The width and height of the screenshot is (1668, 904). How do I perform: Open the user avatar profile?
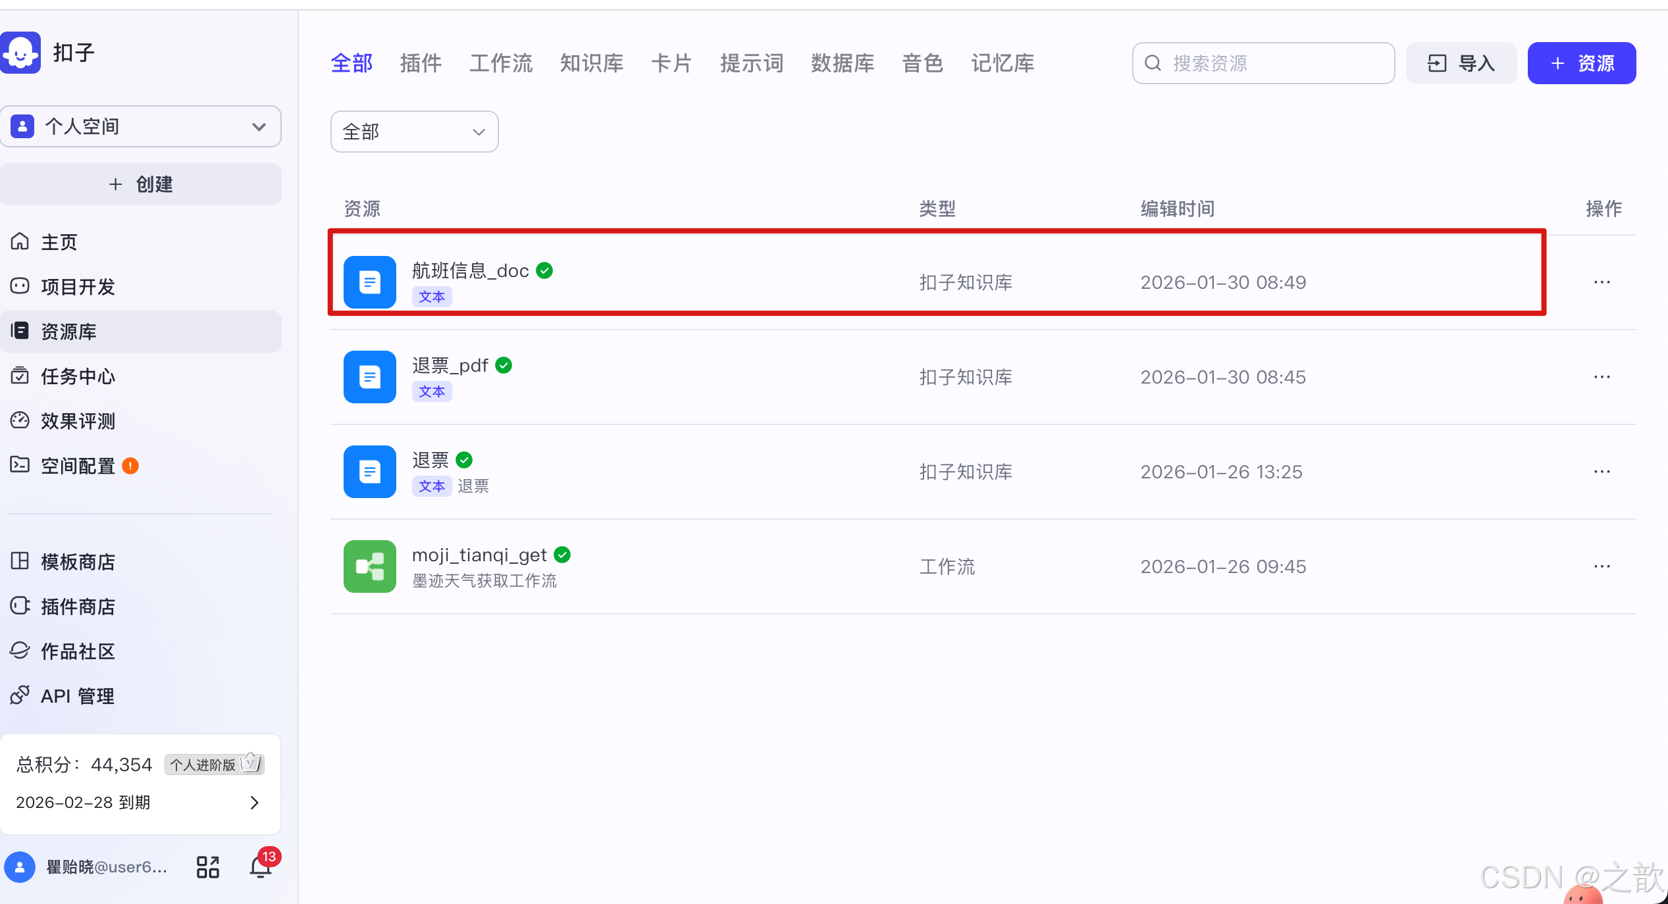click(20, 866)
